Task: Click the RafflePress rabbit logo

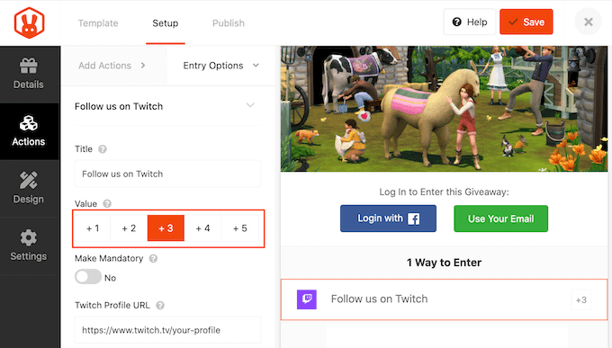Action: tap(30, 22)
